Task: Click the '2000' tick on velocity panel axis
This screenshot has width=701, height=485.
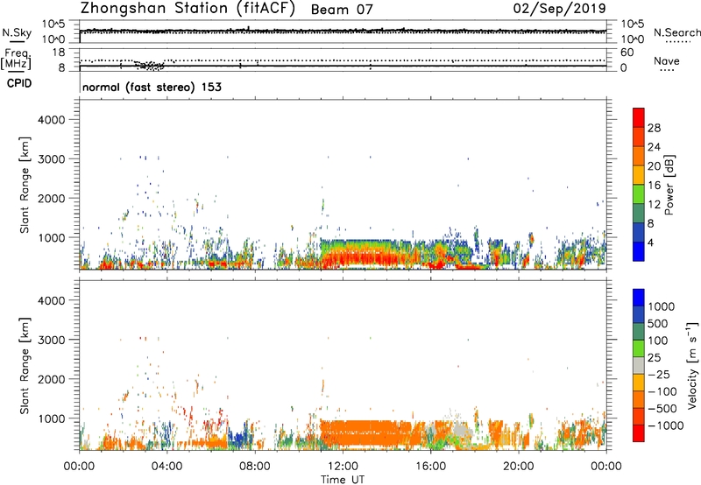Action: (x=52, y=379)
